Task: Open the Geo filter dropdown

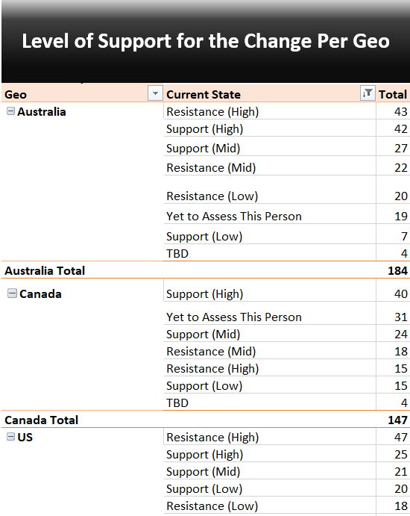Action: [x=155, y=93]
